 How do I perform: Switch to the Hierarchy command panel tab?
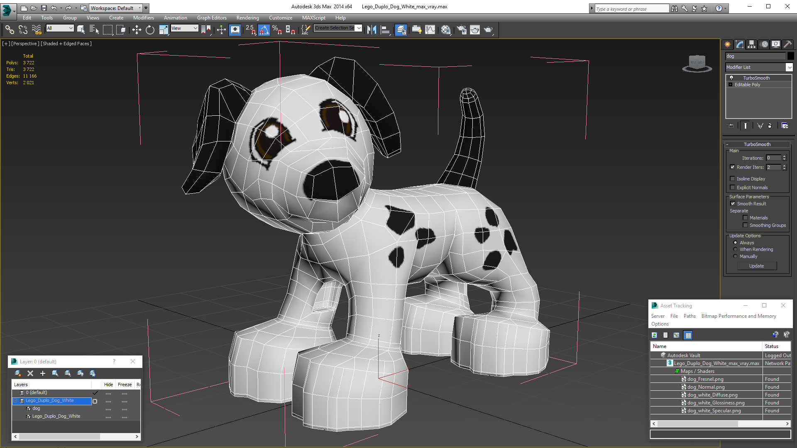coord(751,44)
